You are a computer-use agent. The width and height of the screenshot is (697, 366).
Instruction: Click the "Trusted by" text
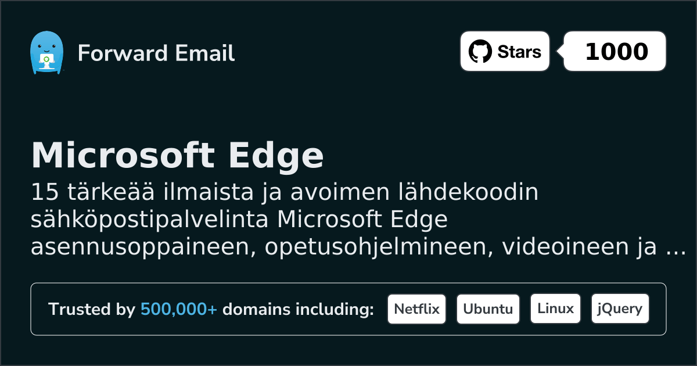click(x=91, y=310)
